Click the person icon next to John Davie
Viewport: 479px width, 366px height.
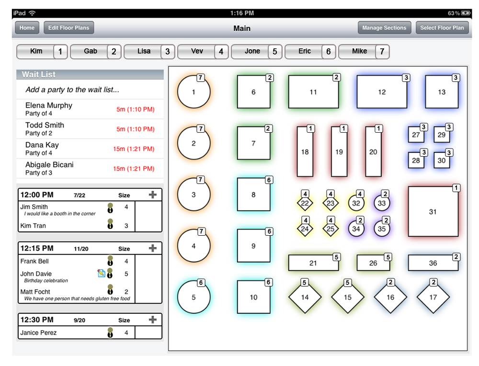click(110, 273)
